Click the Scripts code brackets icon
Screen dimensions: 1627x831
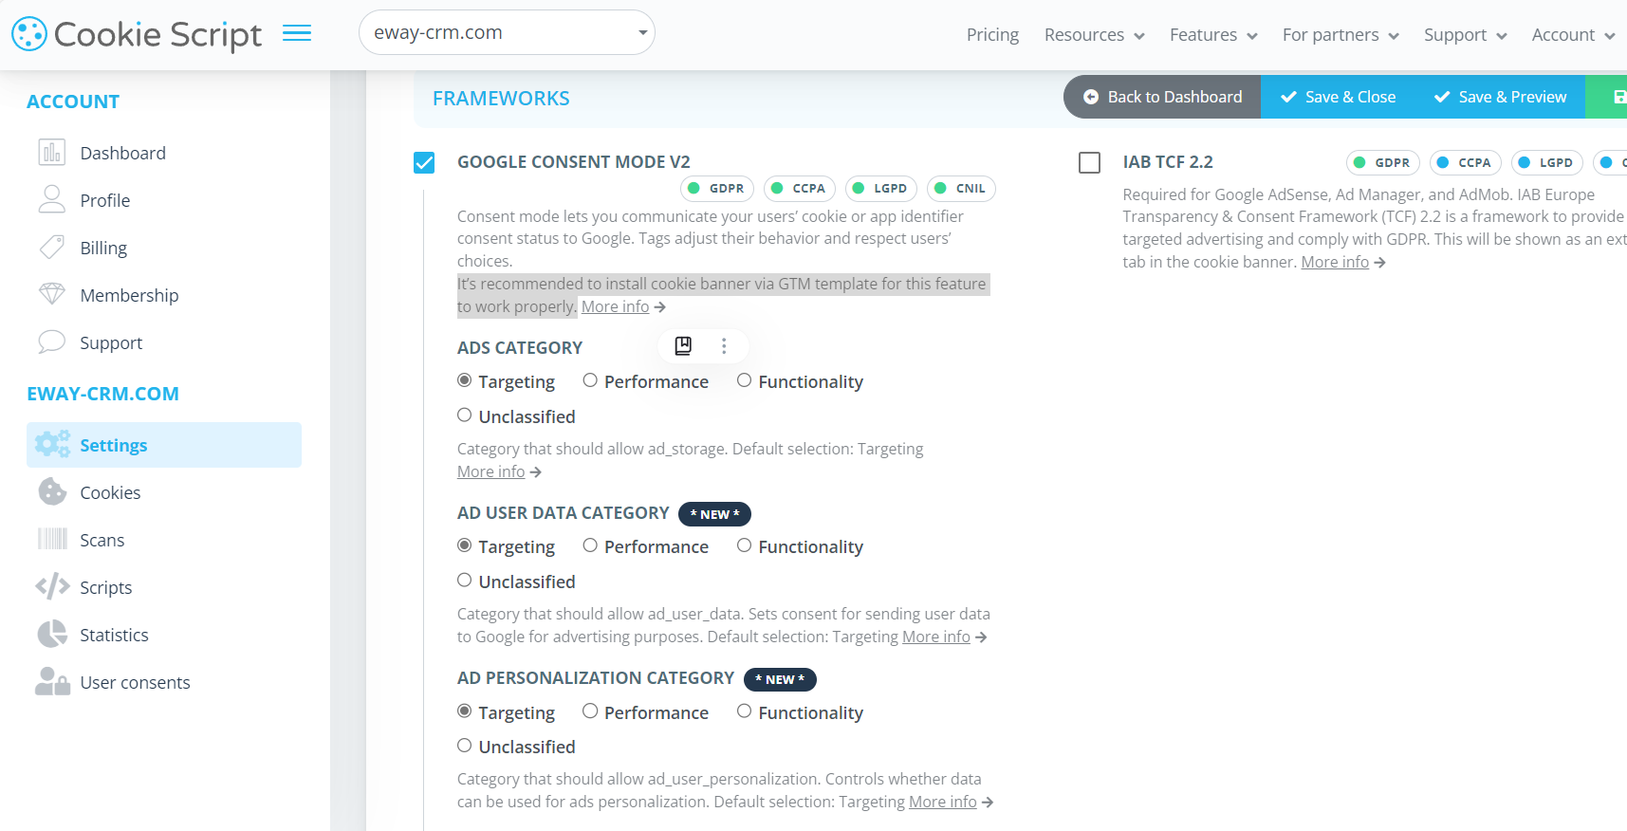click(52, 586)
